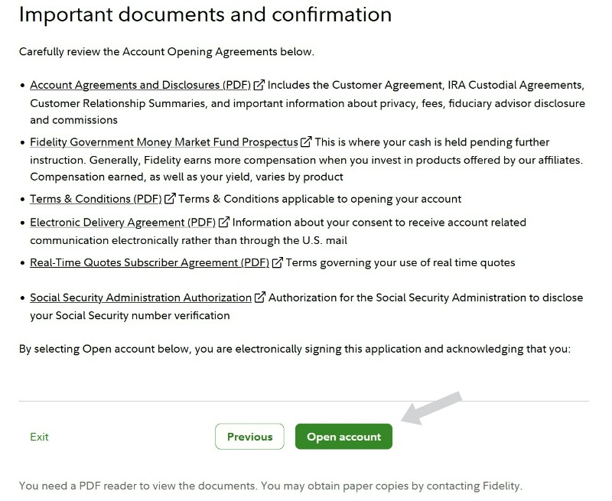Click the electronic signing acknowledgment paragraph

click(295, 349)
